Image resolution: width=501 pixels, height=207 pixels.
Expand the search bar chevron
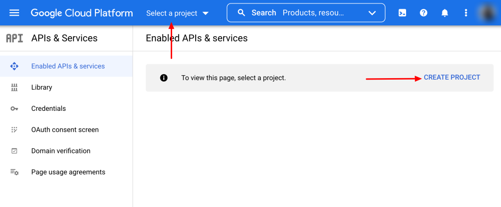[x=372, y=13]
